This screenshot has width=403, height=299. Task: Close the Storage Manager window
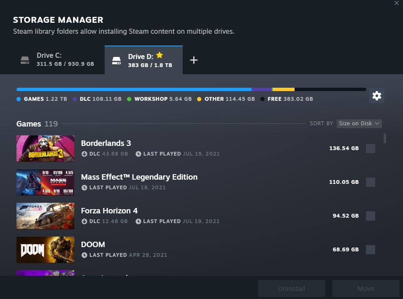pos(397,3)
